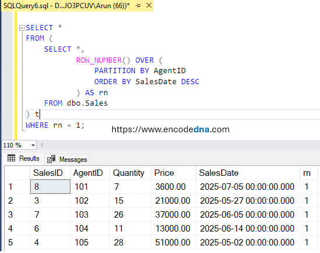Viewport: 320px width, 253px height.
Task: Click dbo.Sales in the query text
Action: [x=87, y=103]
